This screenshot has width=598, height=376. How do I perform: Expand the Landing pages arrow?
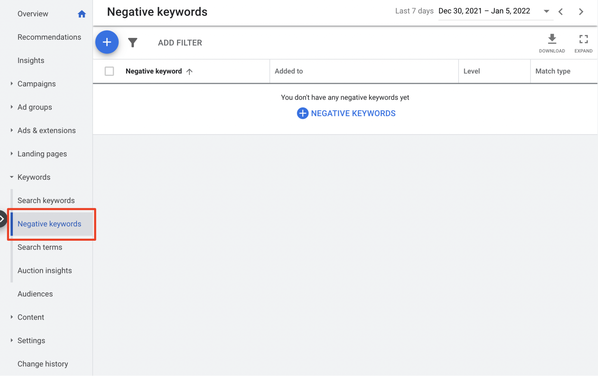click(11, 154)
